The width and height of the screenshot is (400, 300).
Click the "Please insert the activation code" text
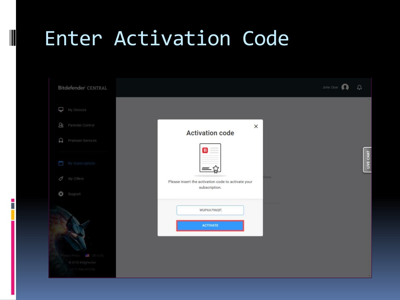click(x=210, y=184)
